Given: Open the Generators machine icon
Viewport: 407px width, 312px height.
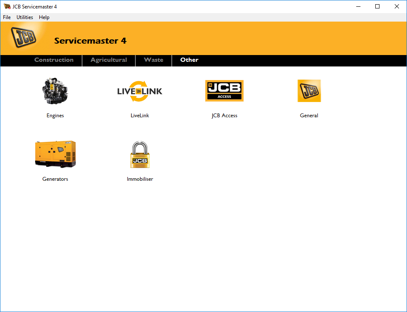Looking at the screenshot, I should [55, 154].
